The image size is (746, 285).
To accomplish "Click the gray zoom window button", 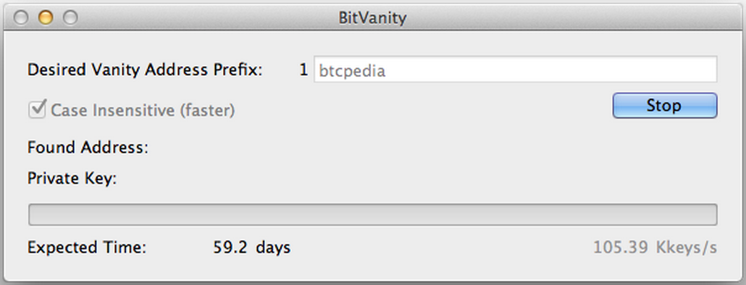I will [x=70, y=18].
